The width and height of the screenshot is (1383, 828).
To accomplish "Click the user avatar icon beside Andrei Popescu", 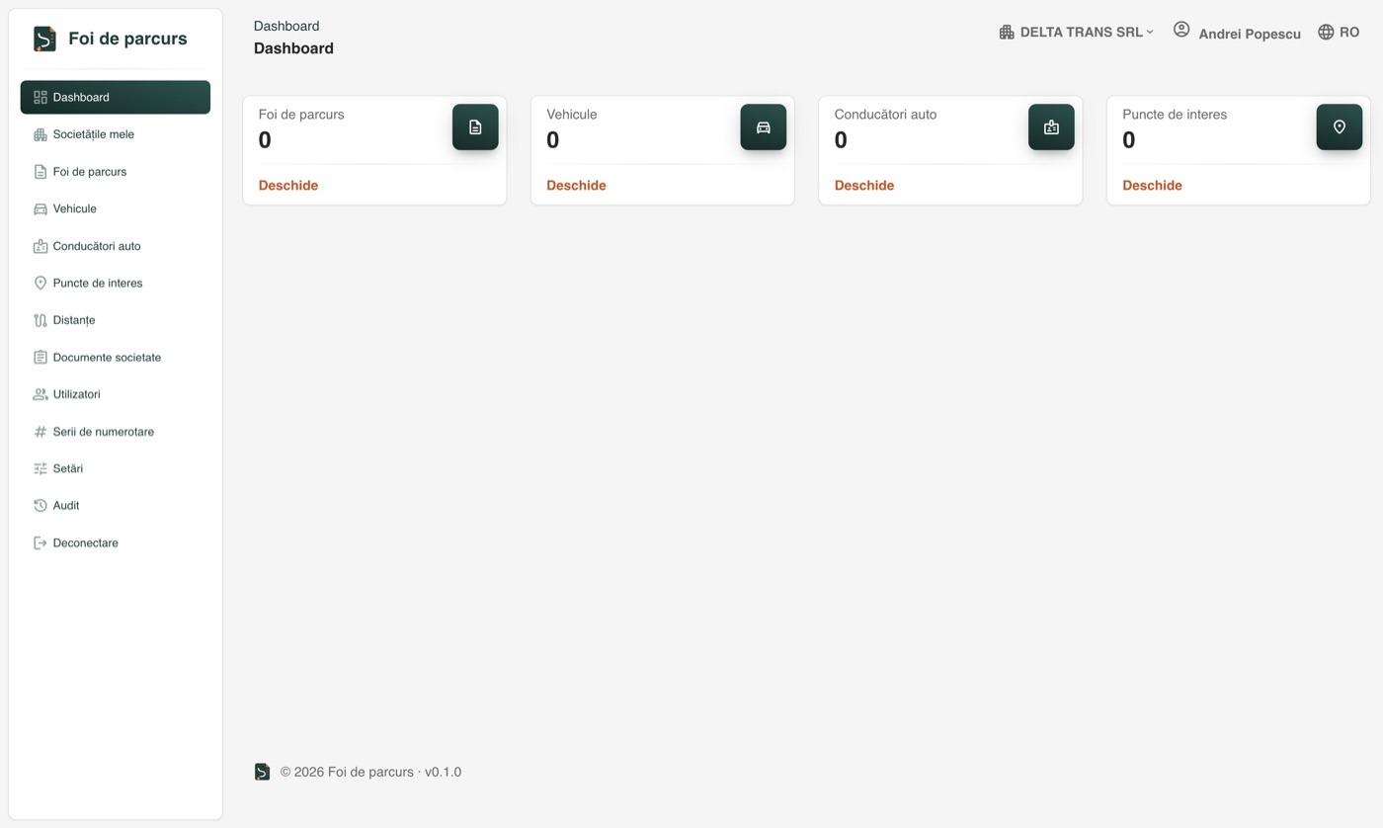I will (x=1181, y=30).
